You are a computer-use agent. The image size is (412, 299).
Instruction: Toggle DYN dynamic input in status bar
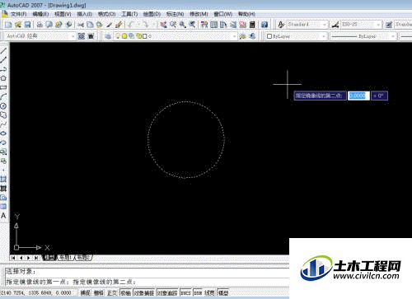point(198,293)
